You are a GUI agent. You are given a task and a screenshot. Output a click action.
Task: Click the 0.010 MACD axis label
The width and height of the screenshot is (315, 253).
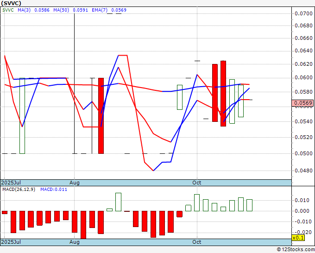(302, 200)
